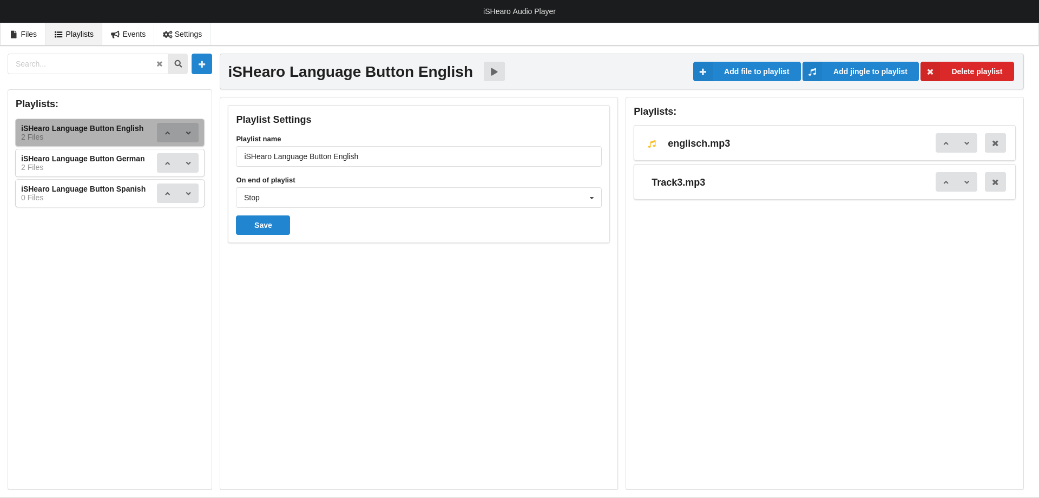
Task: Click the red Delete playlist button
Action: click(967, 71)
